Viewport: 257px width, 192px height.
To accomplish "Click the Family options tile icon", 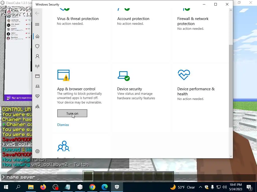I will (63, 146).
